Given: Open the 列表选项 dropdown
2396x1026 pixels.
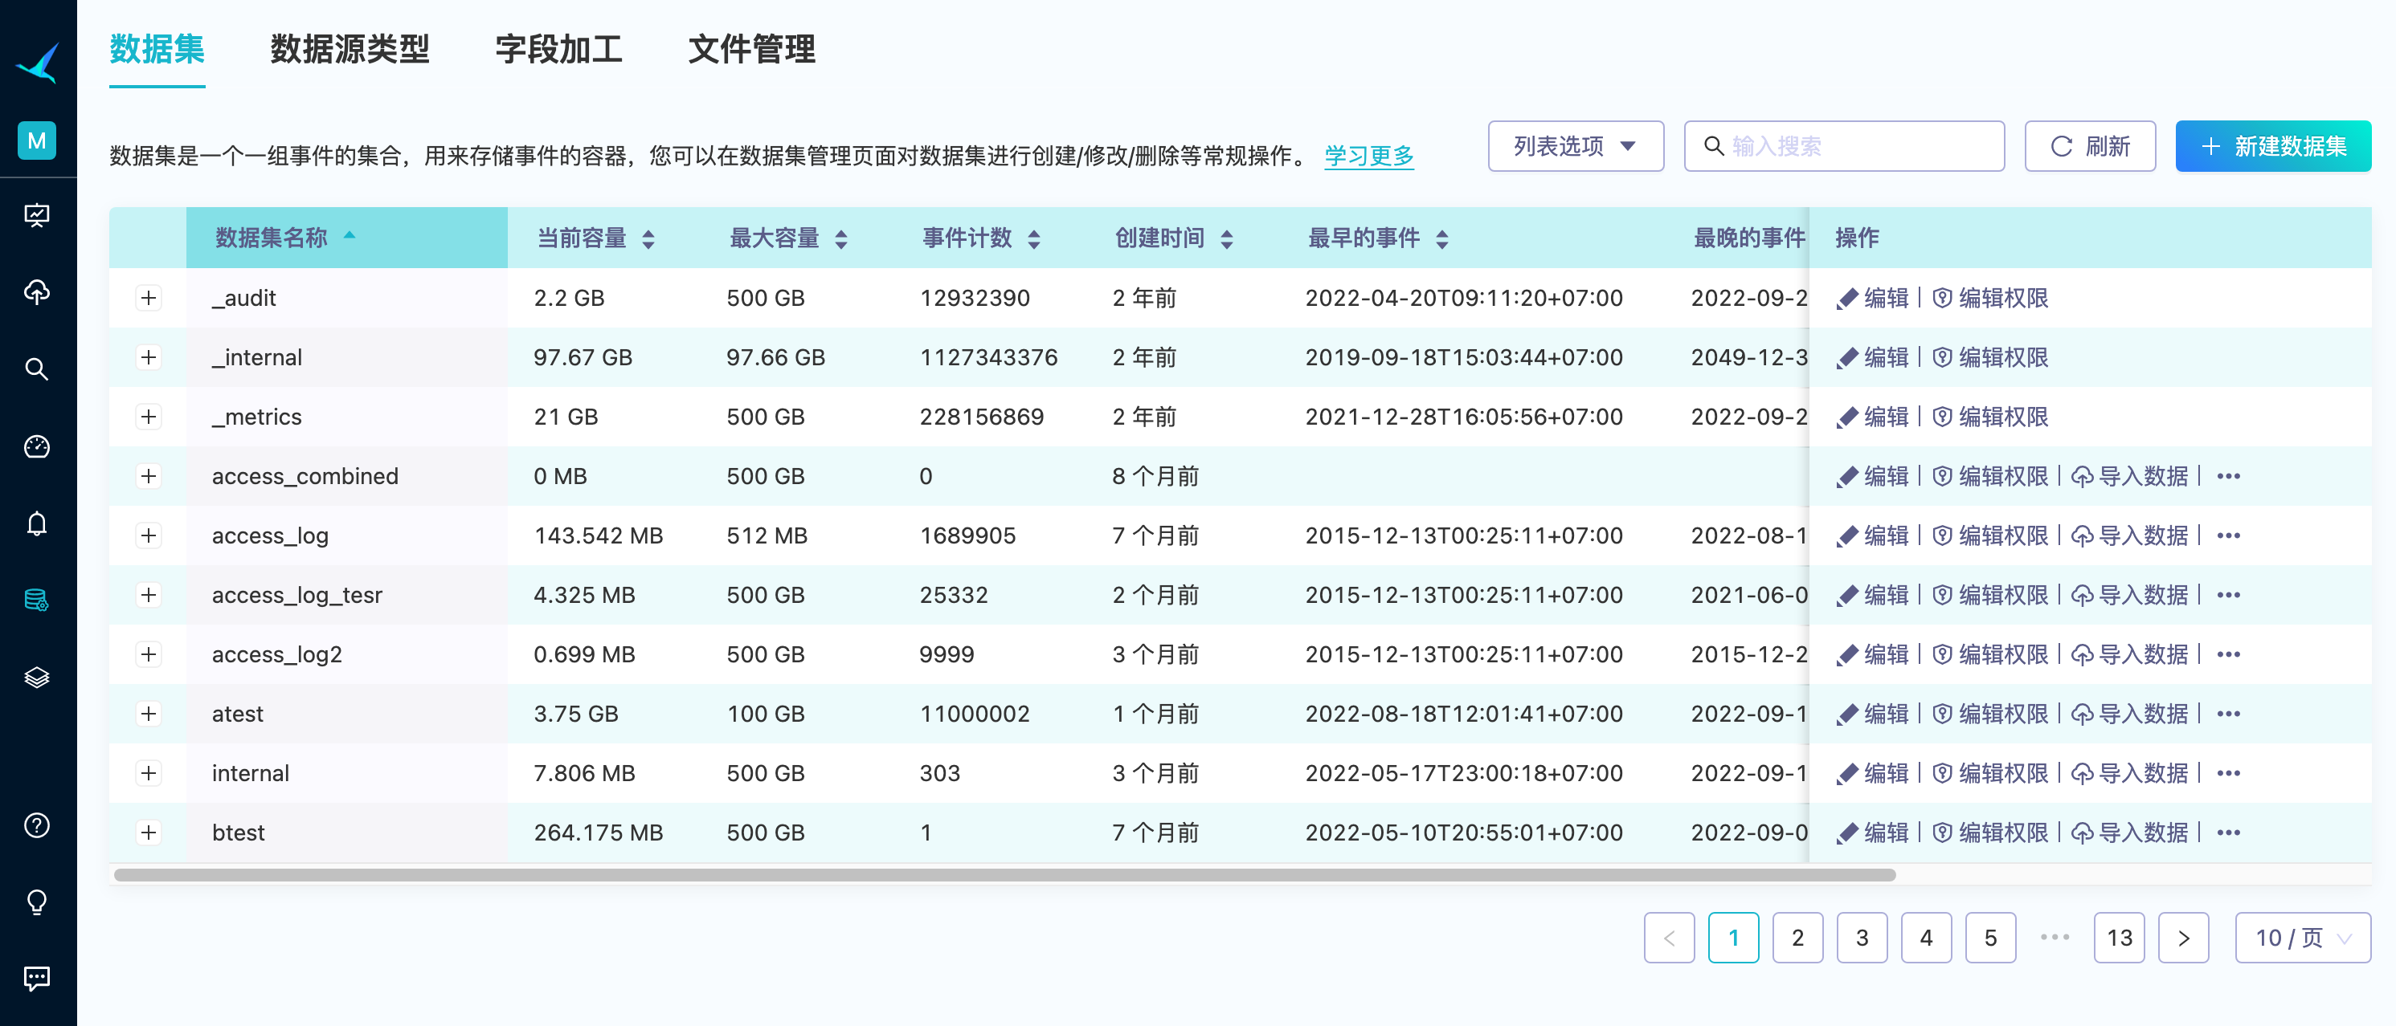Looking at the screenshot, I should 1576,146.
